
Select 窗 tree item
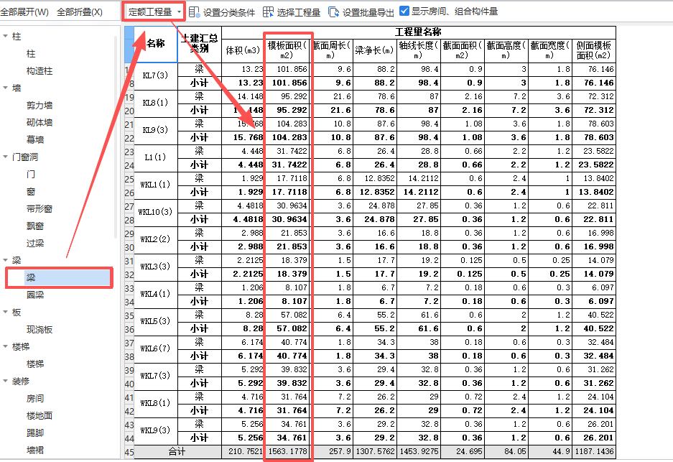pos(31,192)
